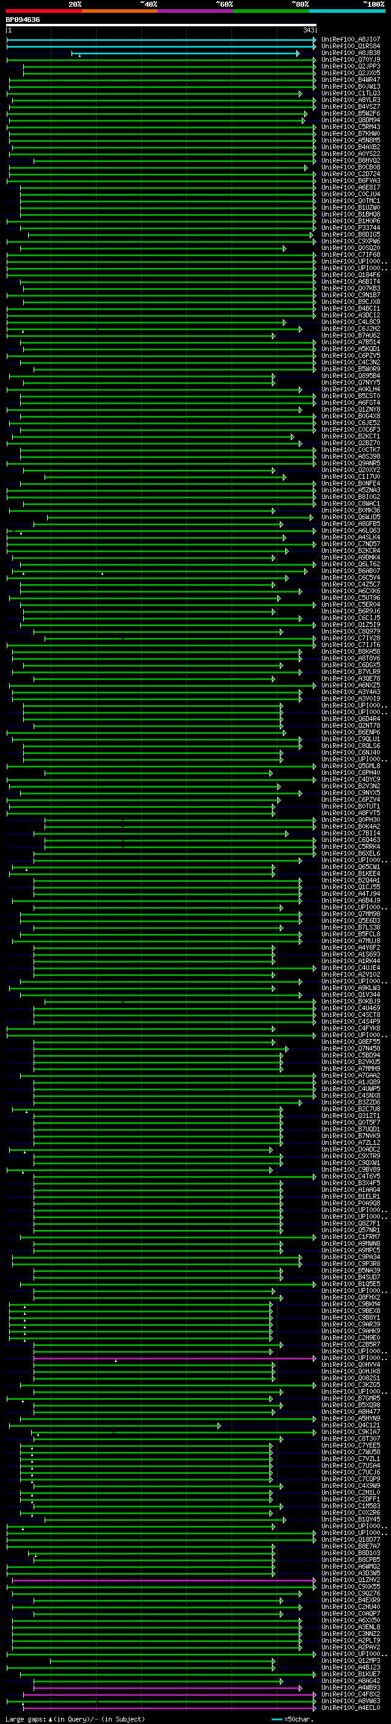The height and width of the screenshot is (1724, 391).
Task: Click the UniRef100_Q70YJ9 hit label
Action: tap(350, 59)
